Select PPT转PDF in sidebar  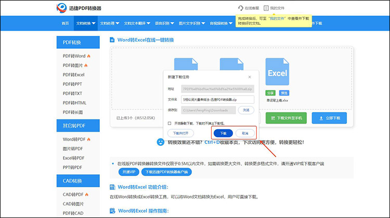pyautogui.click(x=72, y=167)
